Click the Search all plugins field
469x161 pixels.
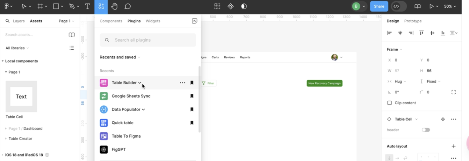click(148, 40)
